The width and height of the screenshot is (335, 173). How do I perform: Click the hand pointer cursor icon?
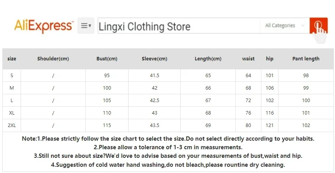(320, 33)
